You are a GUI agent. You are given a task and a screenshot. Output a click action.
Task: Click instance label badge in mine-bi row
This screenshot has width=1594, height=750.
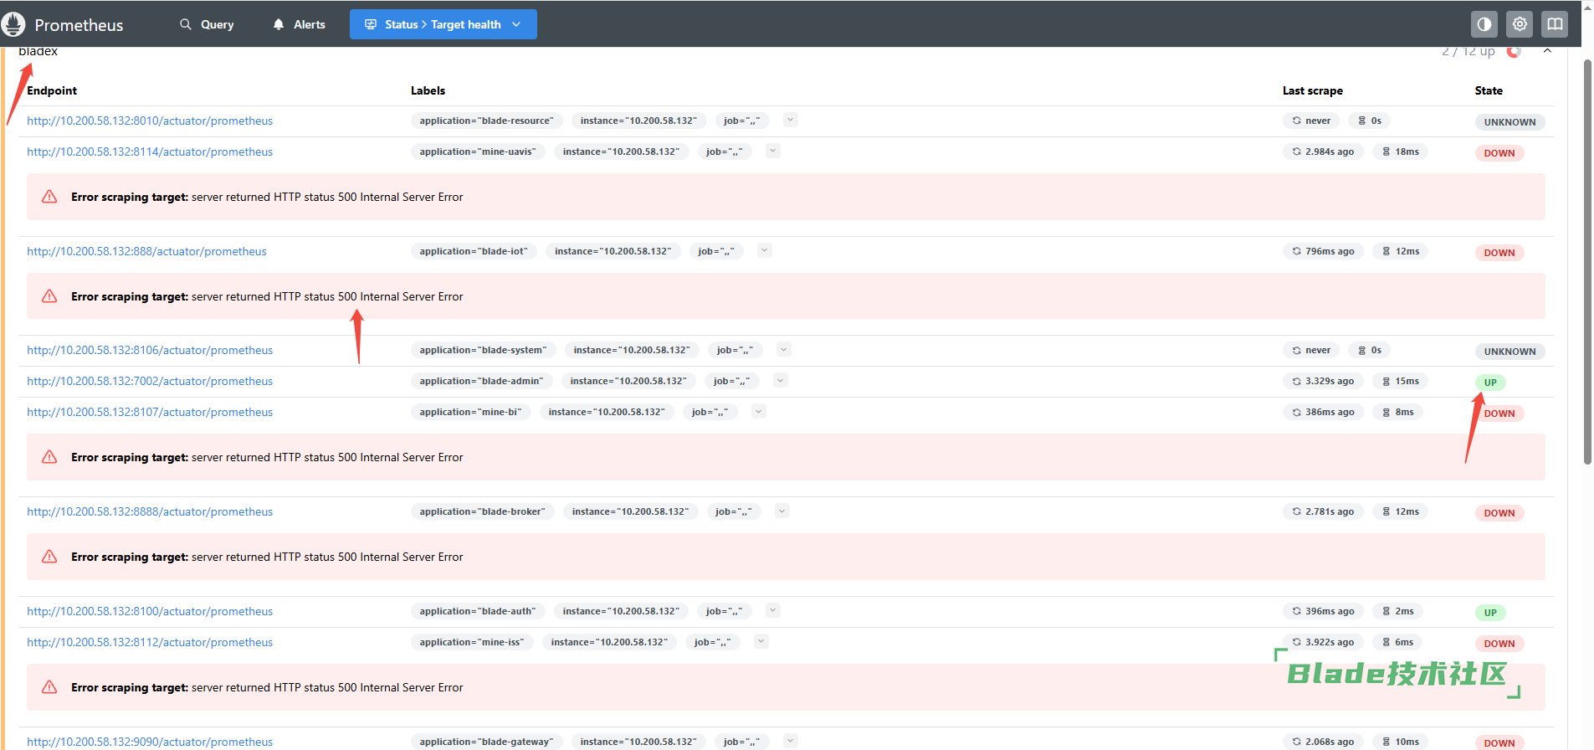pos(607,412)
